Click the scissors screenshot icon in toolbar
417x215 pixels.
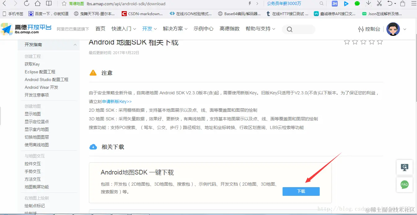tap(380, 4)
